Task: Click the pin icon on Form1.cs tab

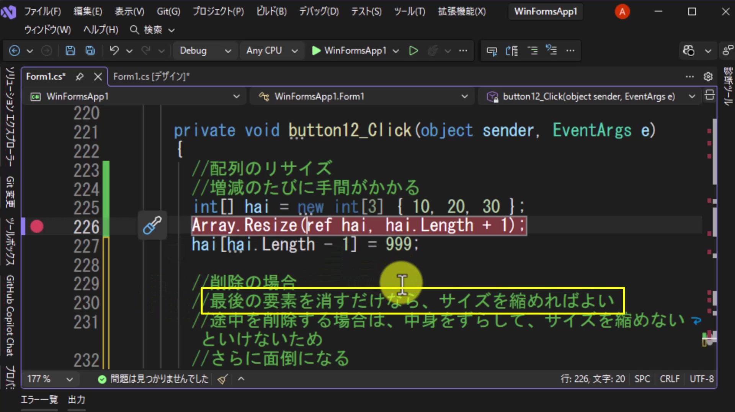Action: click(80, 77)
